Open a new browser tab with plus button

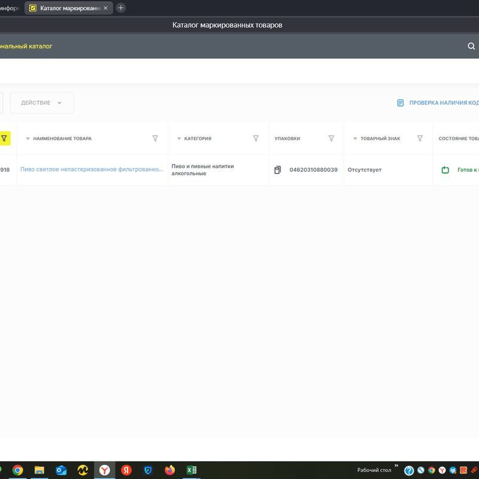[x=121, y=8]
